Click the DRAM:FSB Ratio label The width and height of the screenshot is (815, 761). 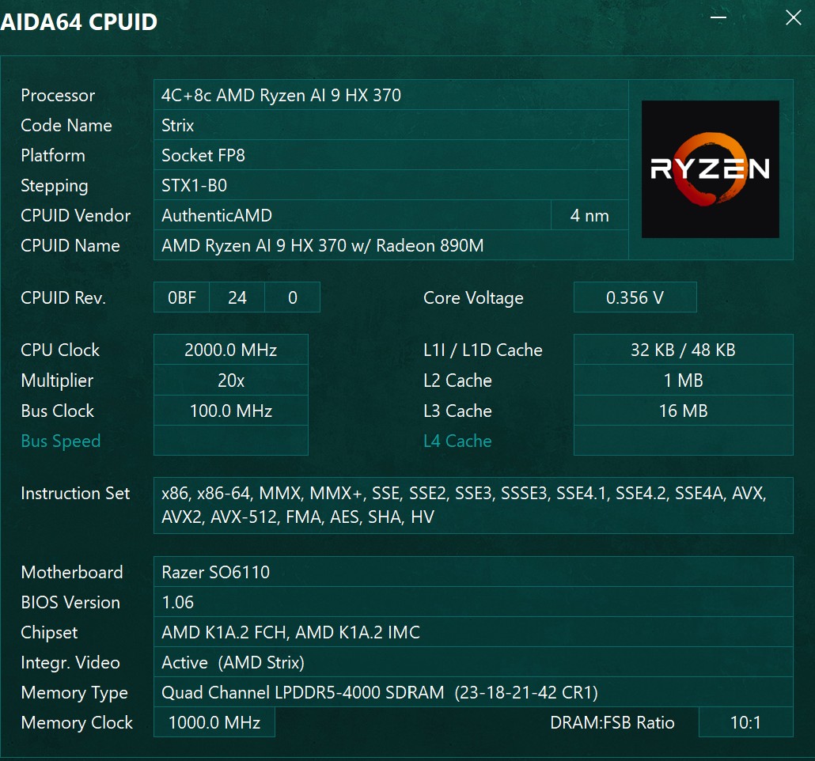(x=612, y=722)
